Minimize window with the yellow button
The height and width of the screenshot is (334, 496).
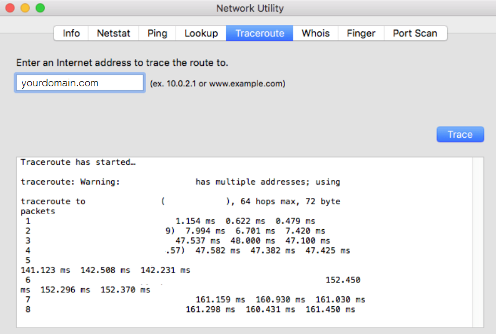pos(25,8)
